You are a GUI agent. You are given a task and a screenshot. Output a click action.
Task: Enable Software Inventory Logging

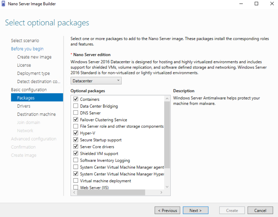76,160
